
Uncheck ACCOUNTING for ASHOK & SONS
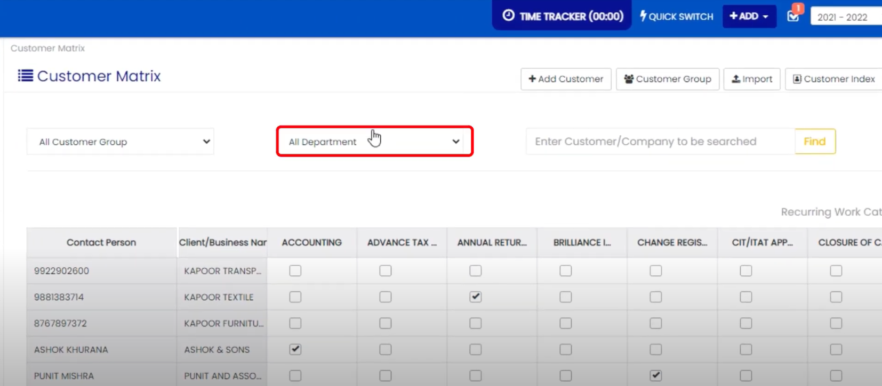click(x=295, y=349)
